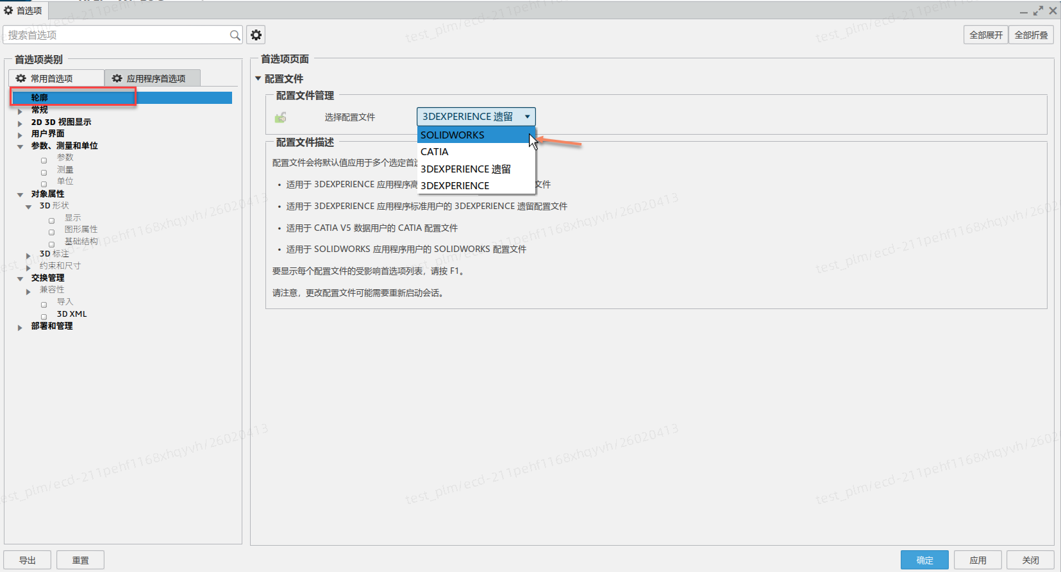The width and height of the screenshot is (1061, 572).
Task: Confirm with the 确定 button
Action: (x=924, y=560)
